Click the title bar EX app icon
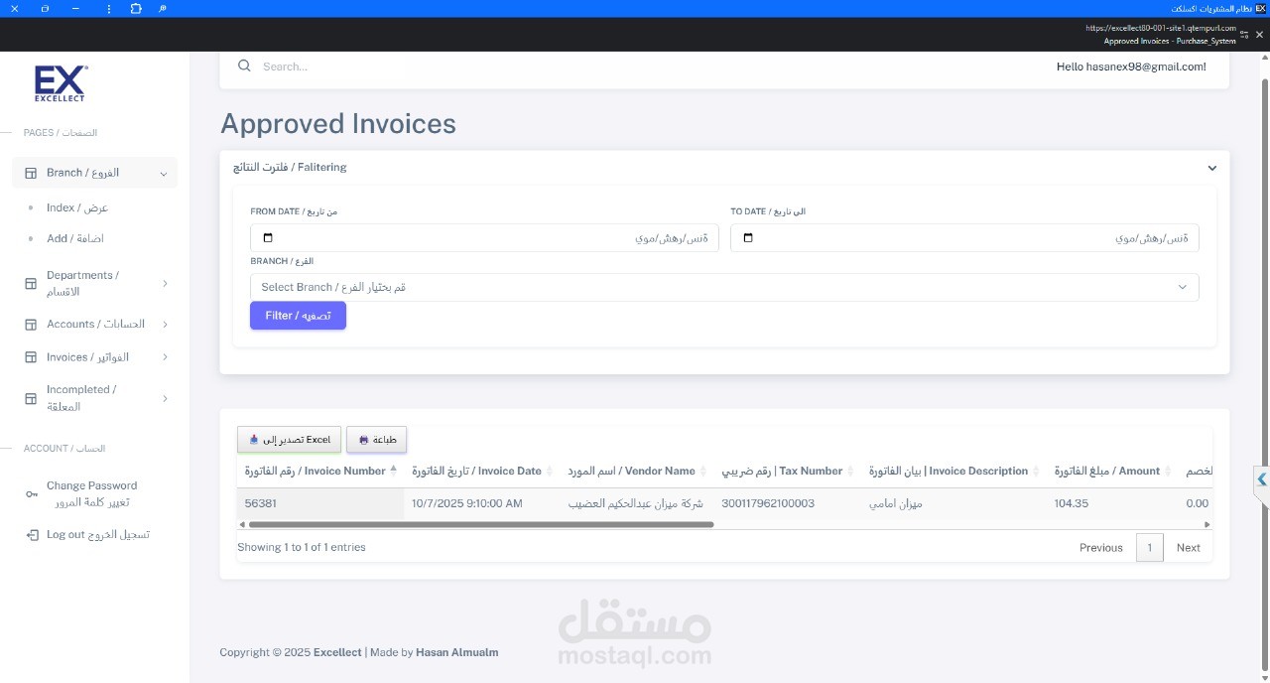This screenshot has height=683, width=1270. pos(1261,8)
